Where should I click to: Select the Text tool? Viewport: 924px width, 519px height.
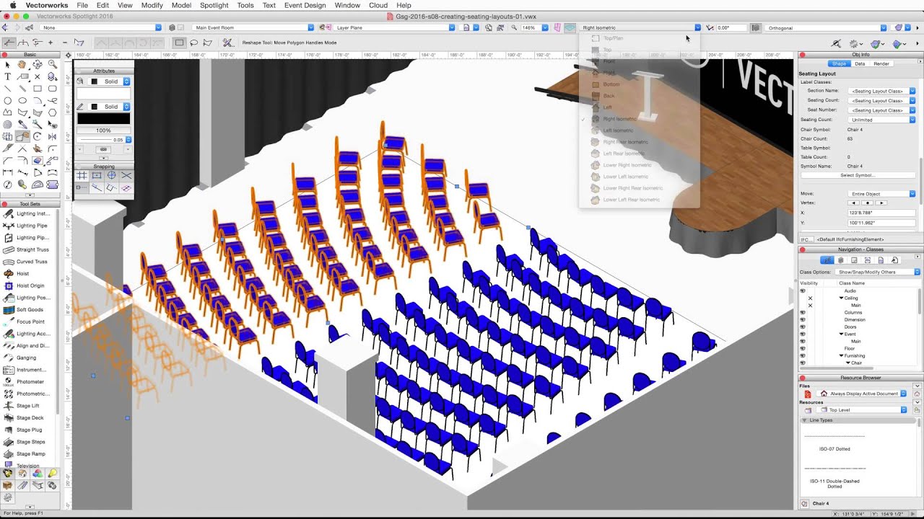point(8,76)
